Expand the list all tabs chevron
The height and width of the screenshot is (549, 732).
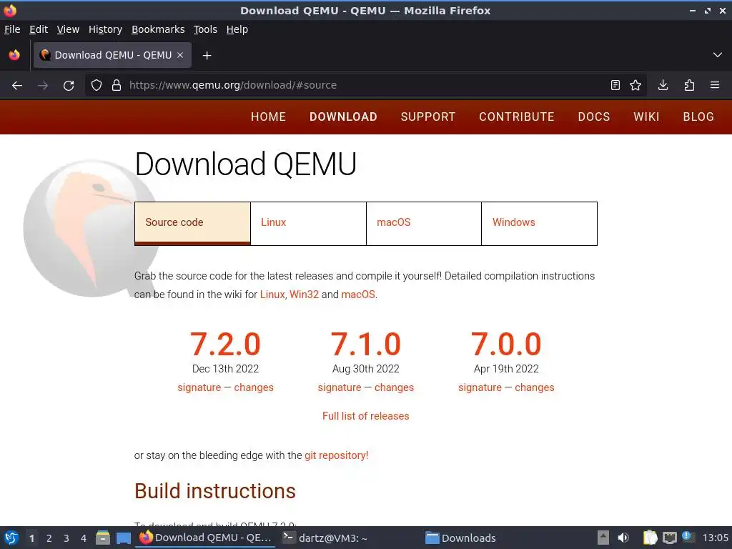point(718,55)
